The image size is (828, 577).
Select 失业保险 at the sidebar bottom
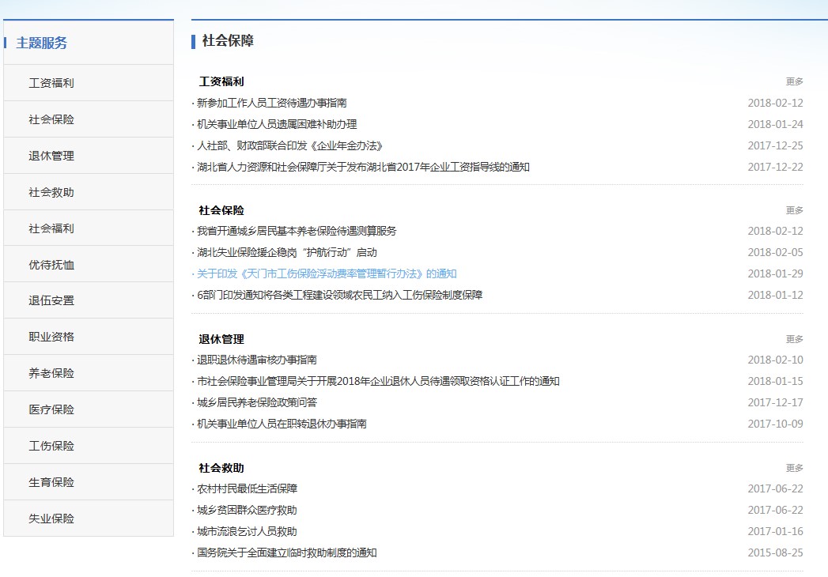(51, 519)
